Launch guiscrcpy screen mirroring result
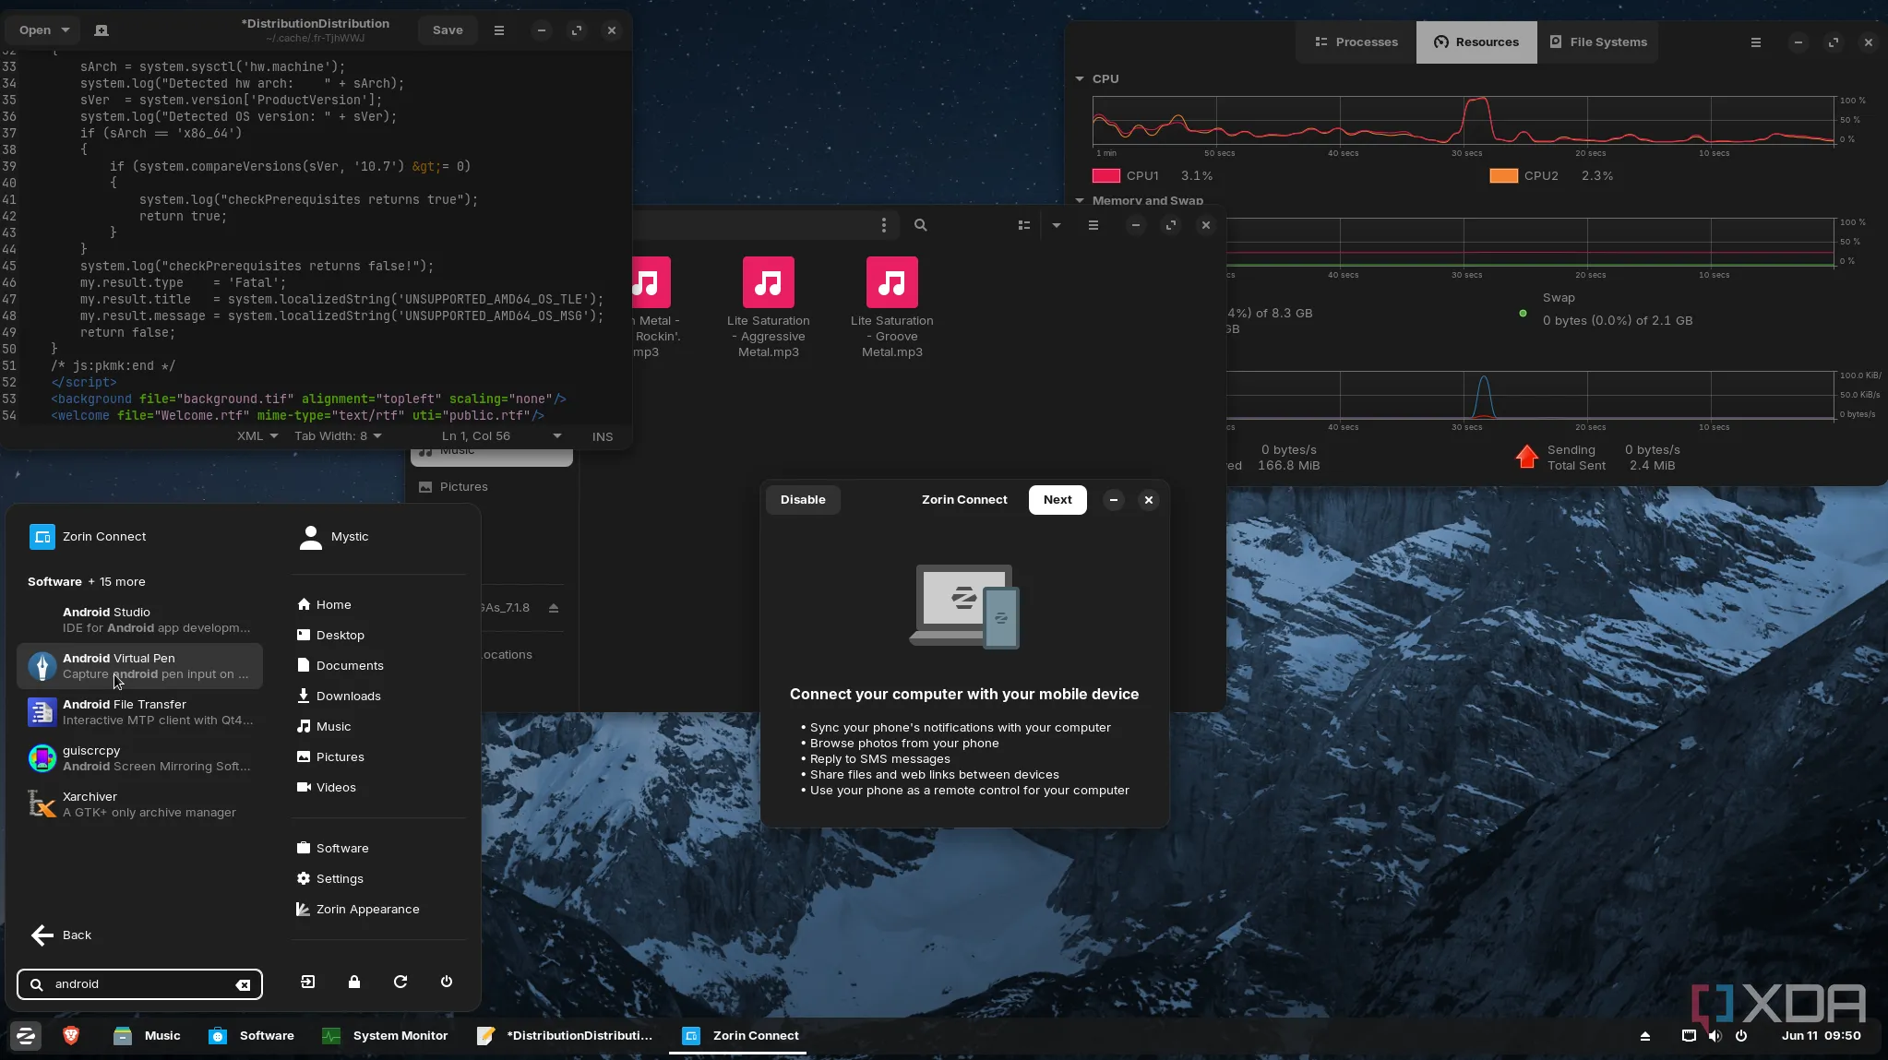The height and width of the screenshot is (1060, 1888). pyautogui.click(x=140, y=758)
